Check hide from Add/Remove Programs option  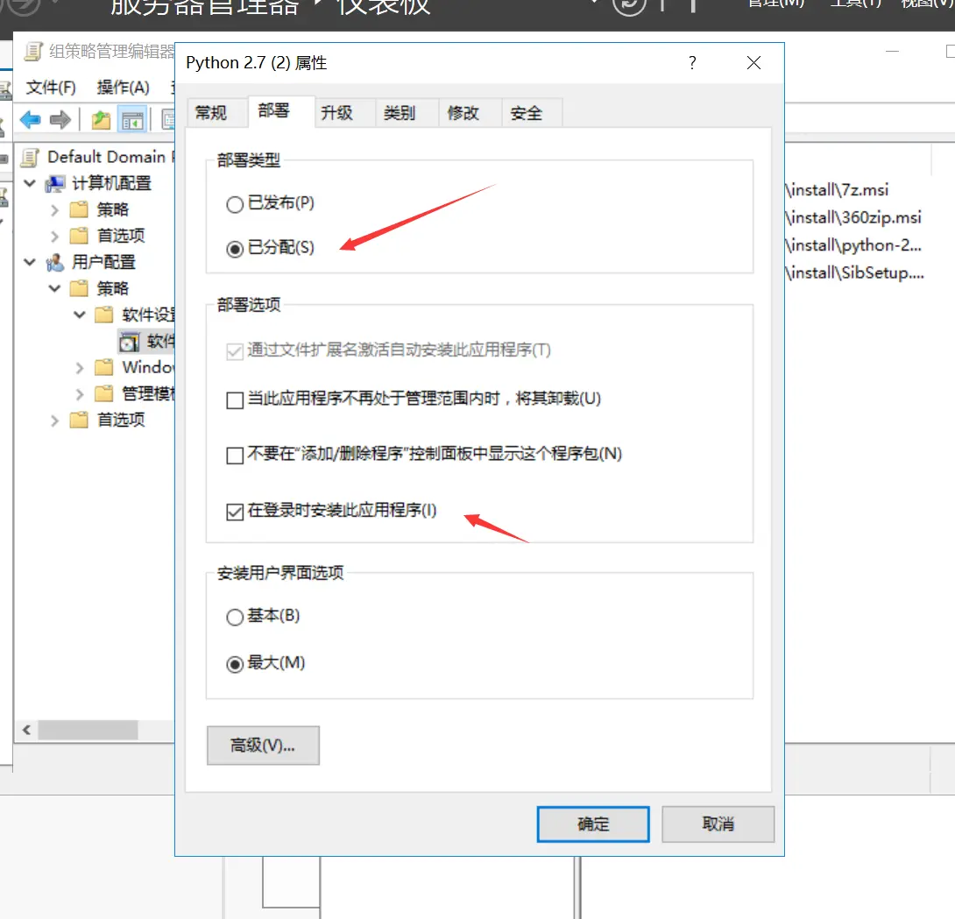click(235, 456)
